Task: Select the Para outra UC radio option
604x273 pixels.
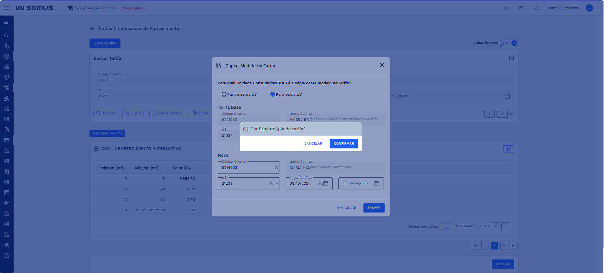Action: pos(273,94)
